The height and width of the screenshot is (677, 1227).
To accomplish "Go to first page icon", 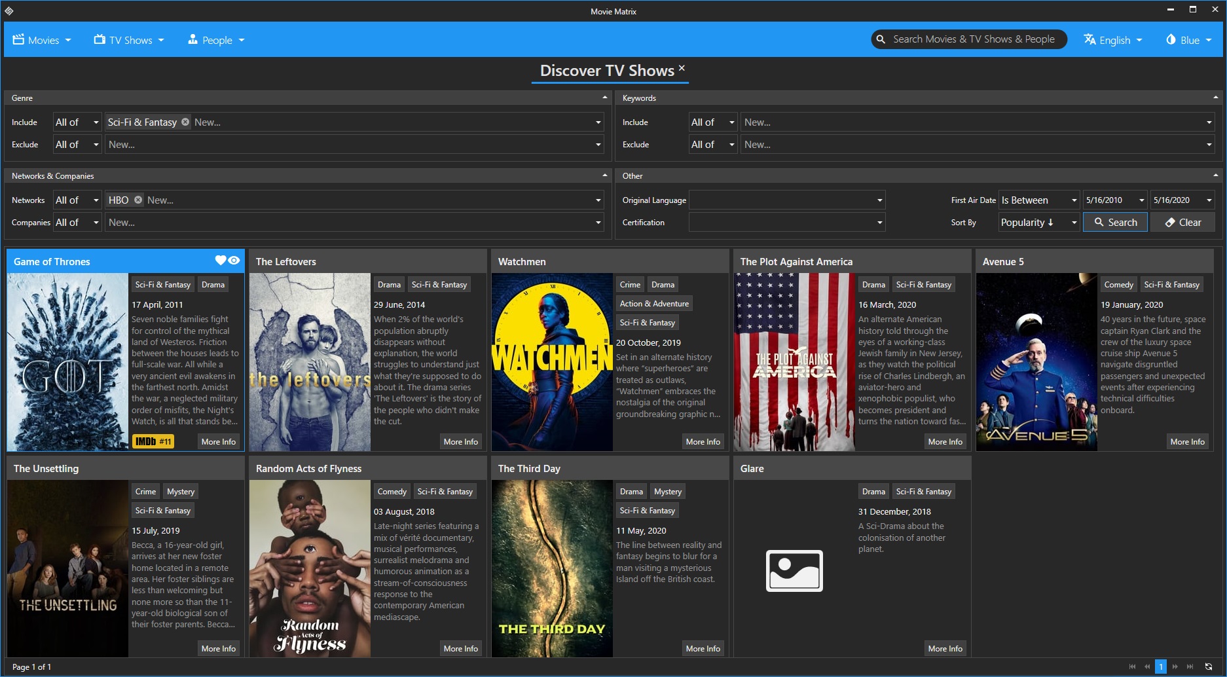I will pos(1132,667).
